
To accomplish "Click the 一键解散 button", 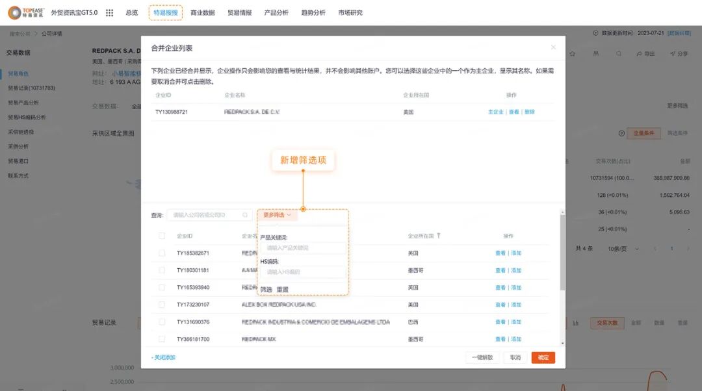I will pos(482,357).
